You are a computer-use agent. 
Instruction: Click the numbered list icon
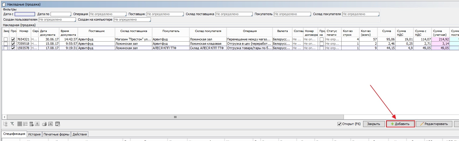coord(26,124)
